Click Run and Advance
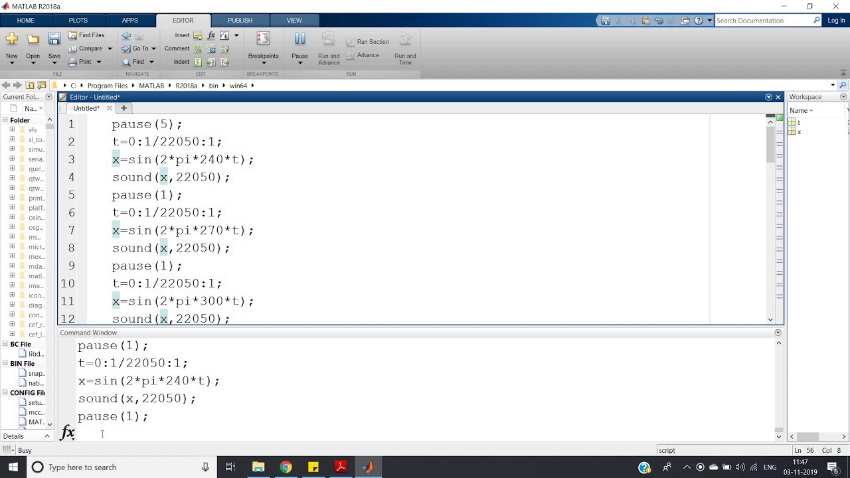Image resolution: width=850 pixels, height=478 pixels. [x=329, y=49]
